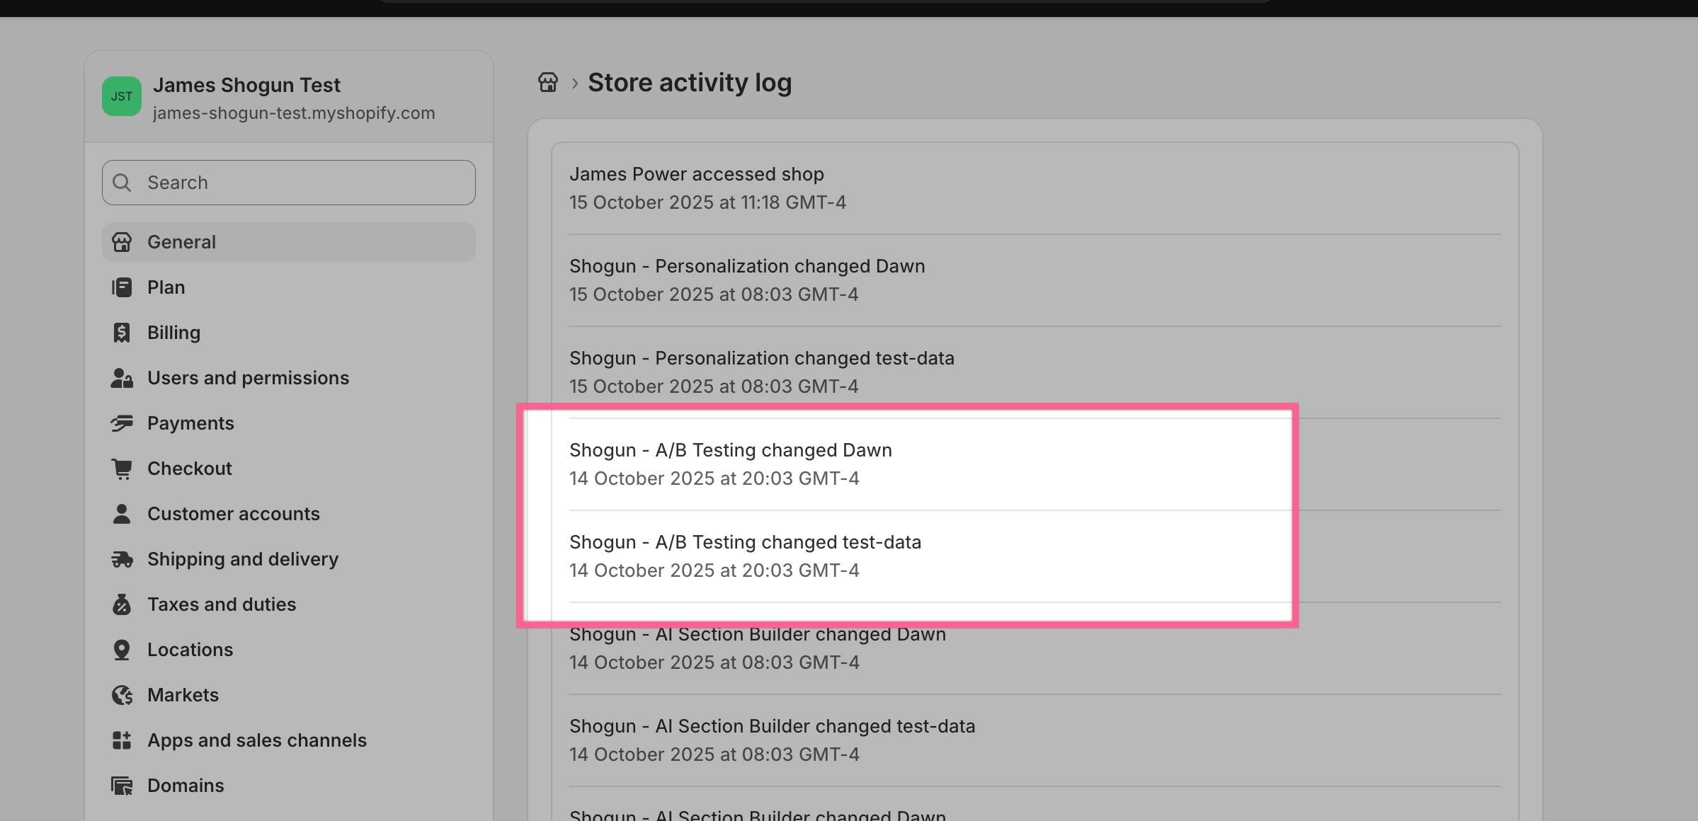Click the magnifier icon in Search
Screen dimensions: 1698x821
click(x=122, y=183)
